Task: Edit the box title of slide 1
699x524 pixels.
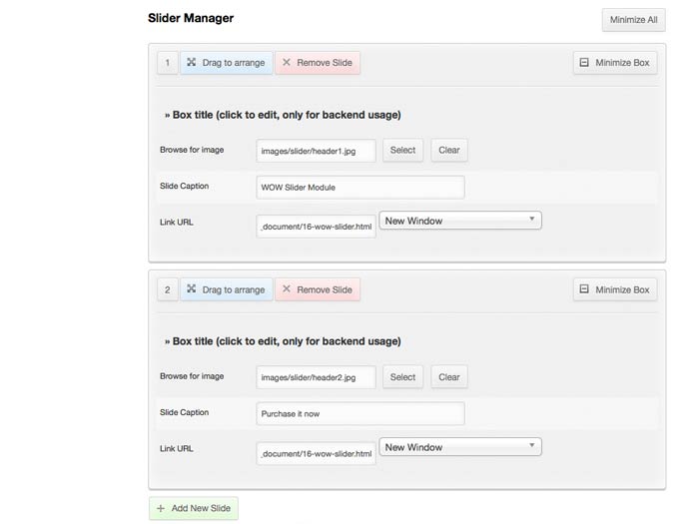Action: click(x=283, y=115)
